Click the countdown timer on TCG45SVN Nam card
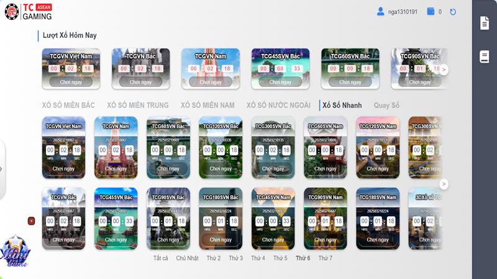Image resolution: width=497 pixels, height=279 pixels. click(273, 221)
